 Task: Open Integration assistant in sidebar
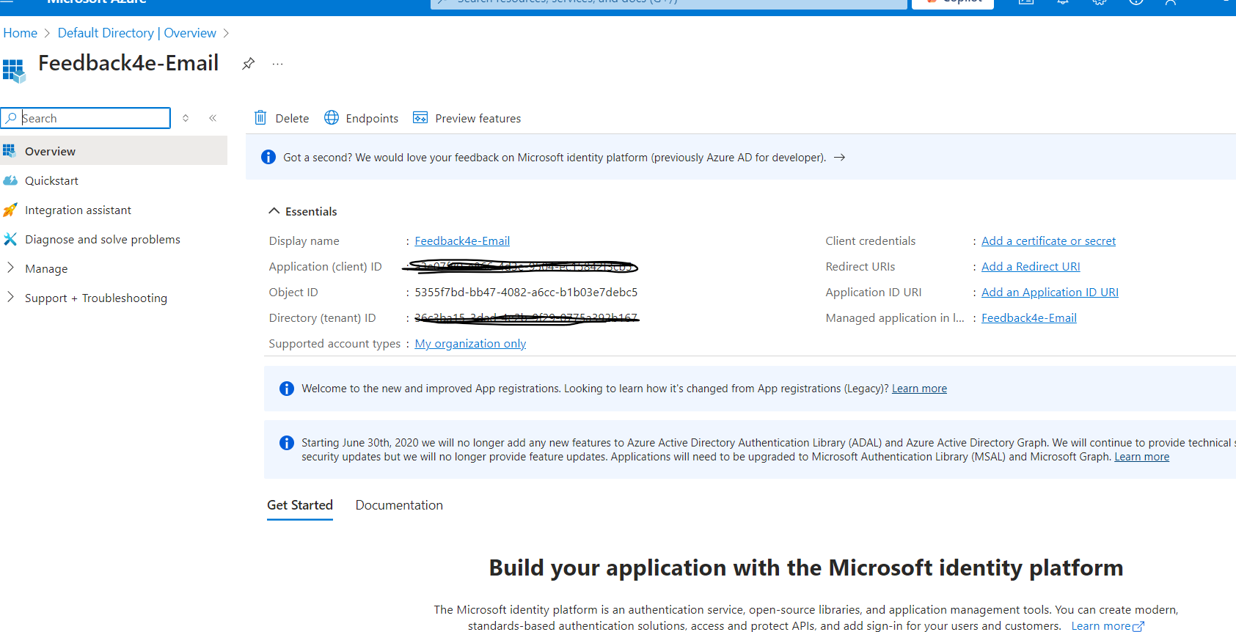point(78,210)
